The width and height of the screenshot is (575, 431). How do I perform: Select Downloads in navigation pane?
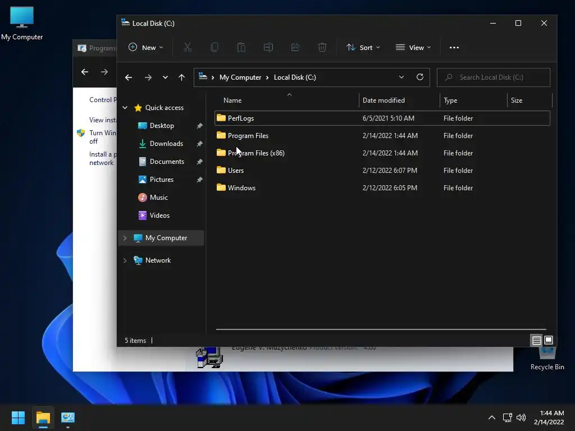click(166, 144)
